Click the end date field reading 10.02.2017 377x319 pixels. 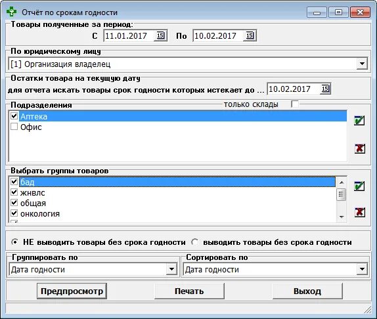(218, 36)
